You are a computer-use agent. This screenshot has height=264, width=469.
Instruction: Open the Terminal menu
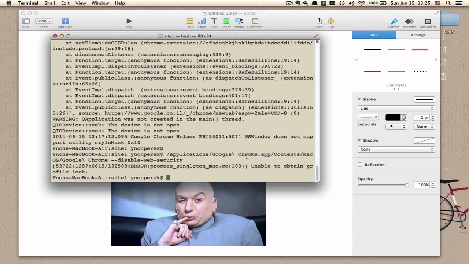coord(28,3)
